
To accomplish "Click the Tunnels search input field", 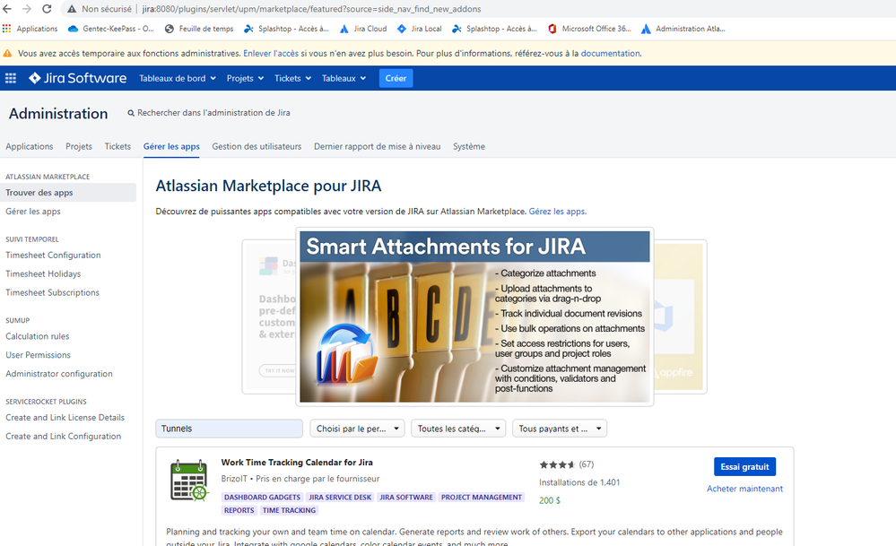I will (x=229, y=429).
